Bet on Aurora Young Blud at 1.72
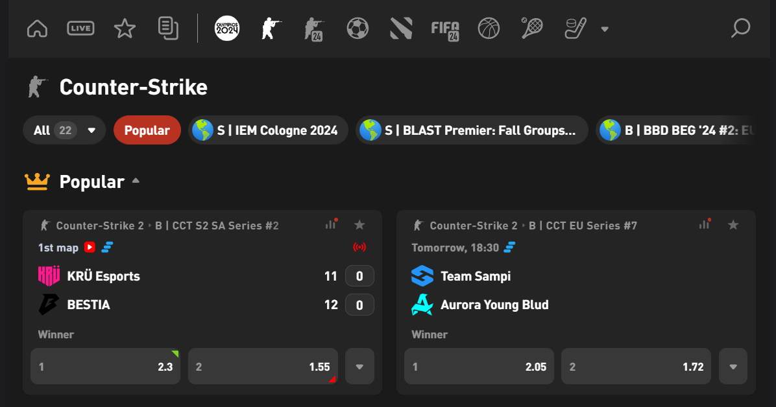Viewport: 776px width, 407px height. (636, 367)
